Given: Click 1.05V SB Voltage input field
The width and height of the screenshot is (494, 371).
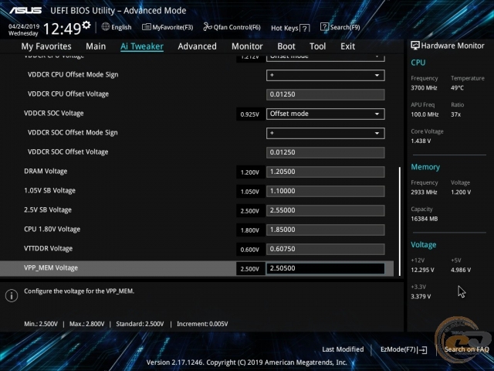Looking at the screenshot, I should (x=326, y=191).
